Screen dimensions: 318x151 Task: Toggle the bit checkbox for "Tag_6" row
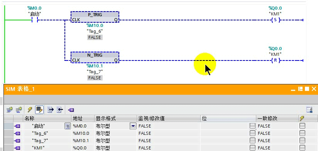point(252,133)
